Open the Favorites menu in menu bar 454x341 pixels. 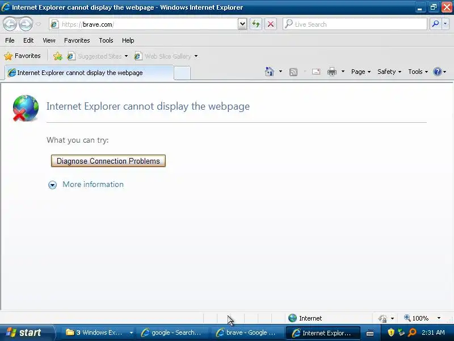[x=77, y=40]
